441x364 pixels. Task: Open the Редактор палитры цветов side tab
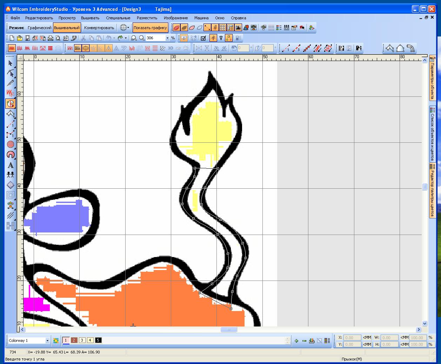coord(432,190)
